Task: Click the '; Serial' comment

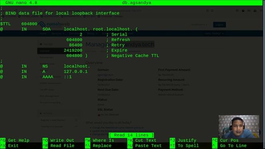Action: (x=117, y=34)
